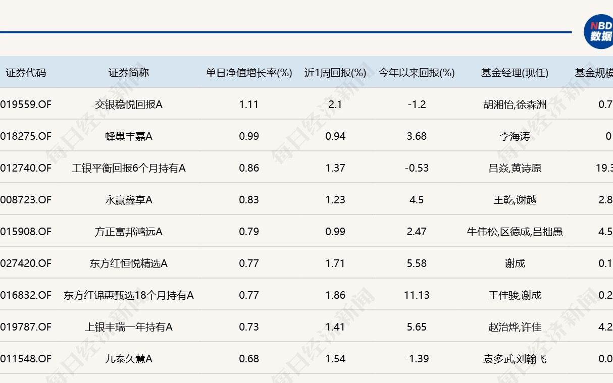Click manager names 牛伟松,区德成,吕拙愚
The image size is (613, 383).
tap(515, 232)
